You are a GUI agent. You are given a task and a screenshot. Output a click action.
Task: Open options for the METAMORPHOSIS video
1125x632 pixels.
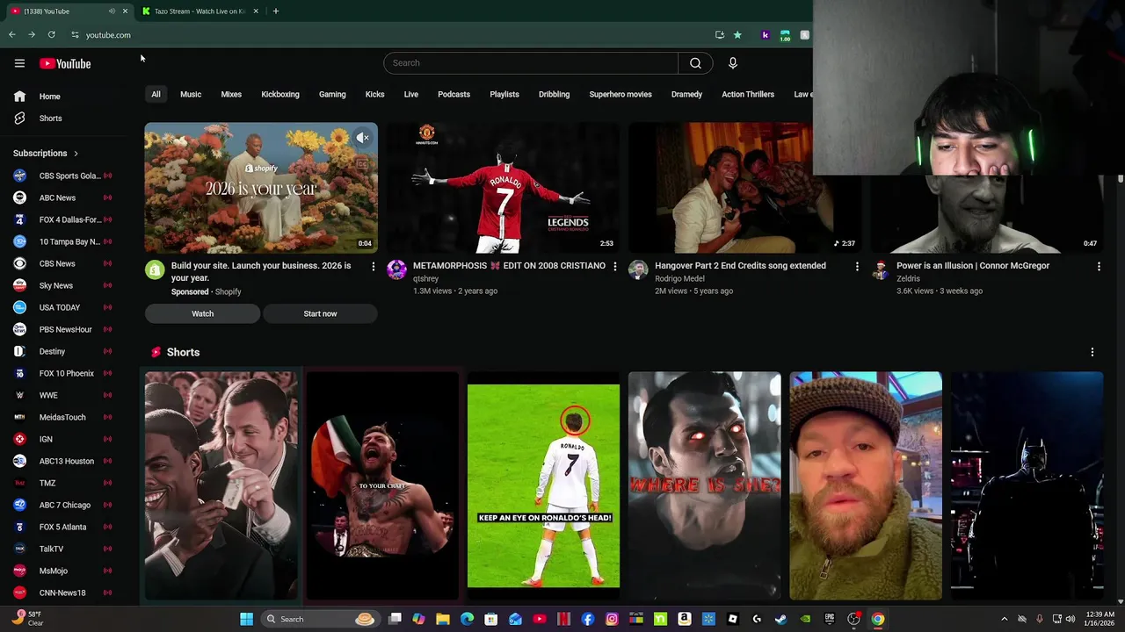(x=614, y=266)
